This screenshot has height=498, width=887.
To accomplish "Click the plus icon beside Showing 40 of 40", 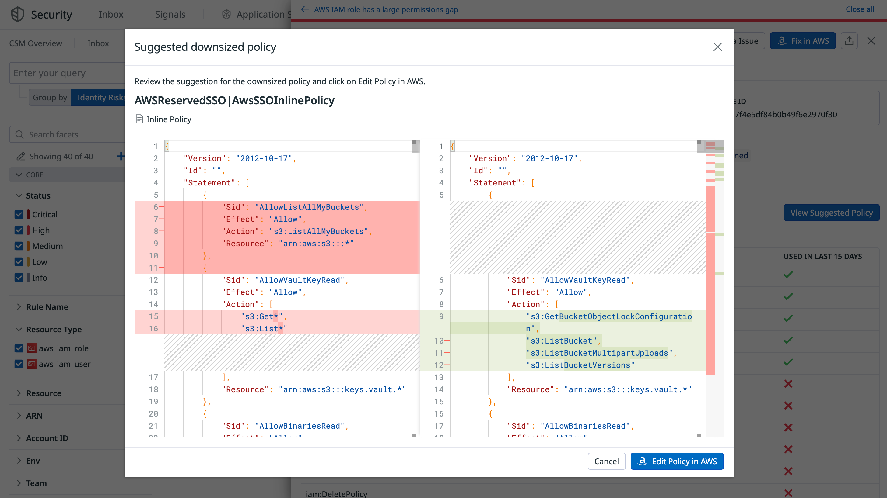I will [121, 157].
